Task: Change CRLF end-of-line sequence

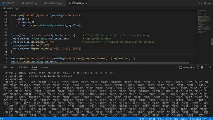Action: tap(176, 119)
